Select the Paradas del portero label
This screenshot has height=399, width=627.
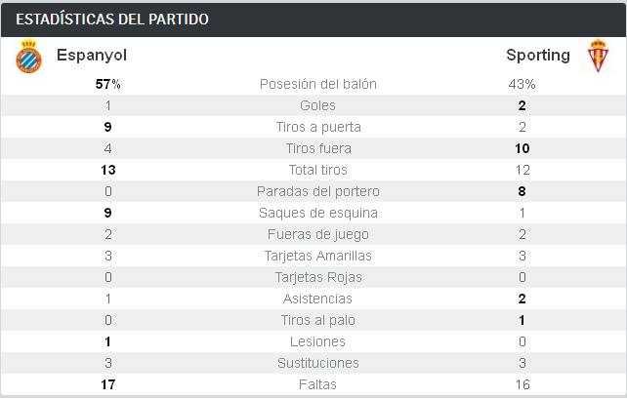coord(317,191)
